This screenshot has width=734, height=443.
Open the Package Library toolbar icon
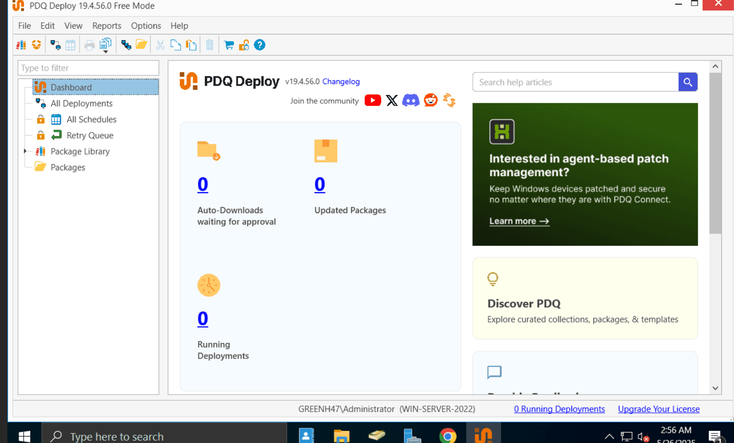coord(21,45)
